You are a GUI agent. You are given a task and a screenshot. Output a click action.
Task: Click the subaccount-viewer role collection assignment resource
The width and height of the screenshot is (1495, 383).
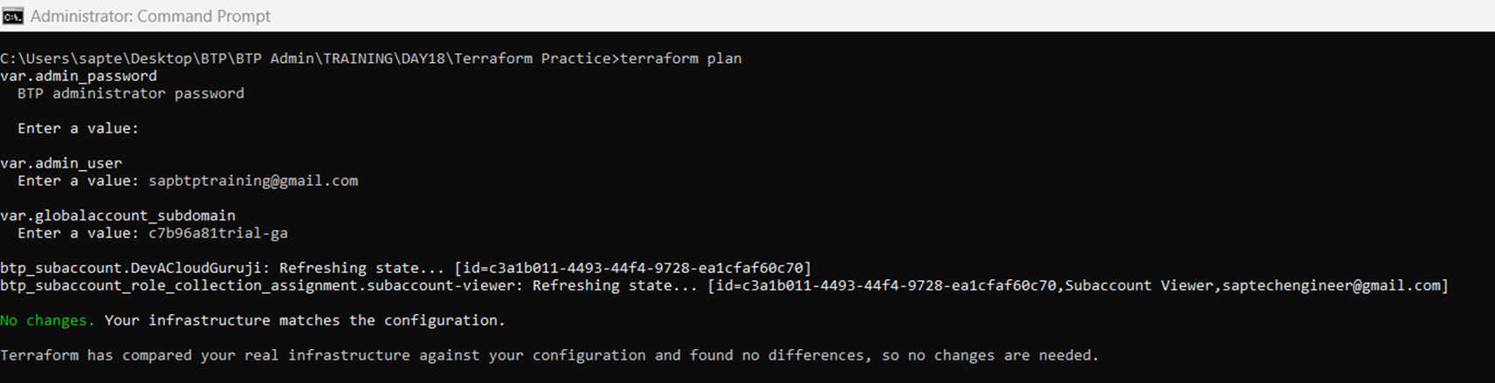[262, 285]
